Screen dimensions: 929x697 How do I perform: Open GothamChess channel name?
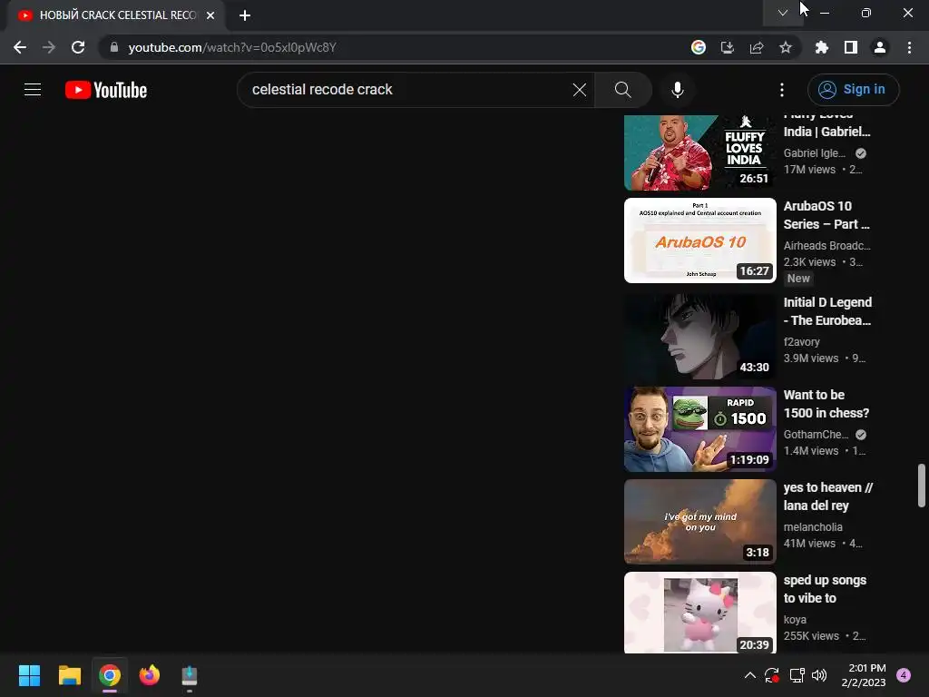pos(816,435)
